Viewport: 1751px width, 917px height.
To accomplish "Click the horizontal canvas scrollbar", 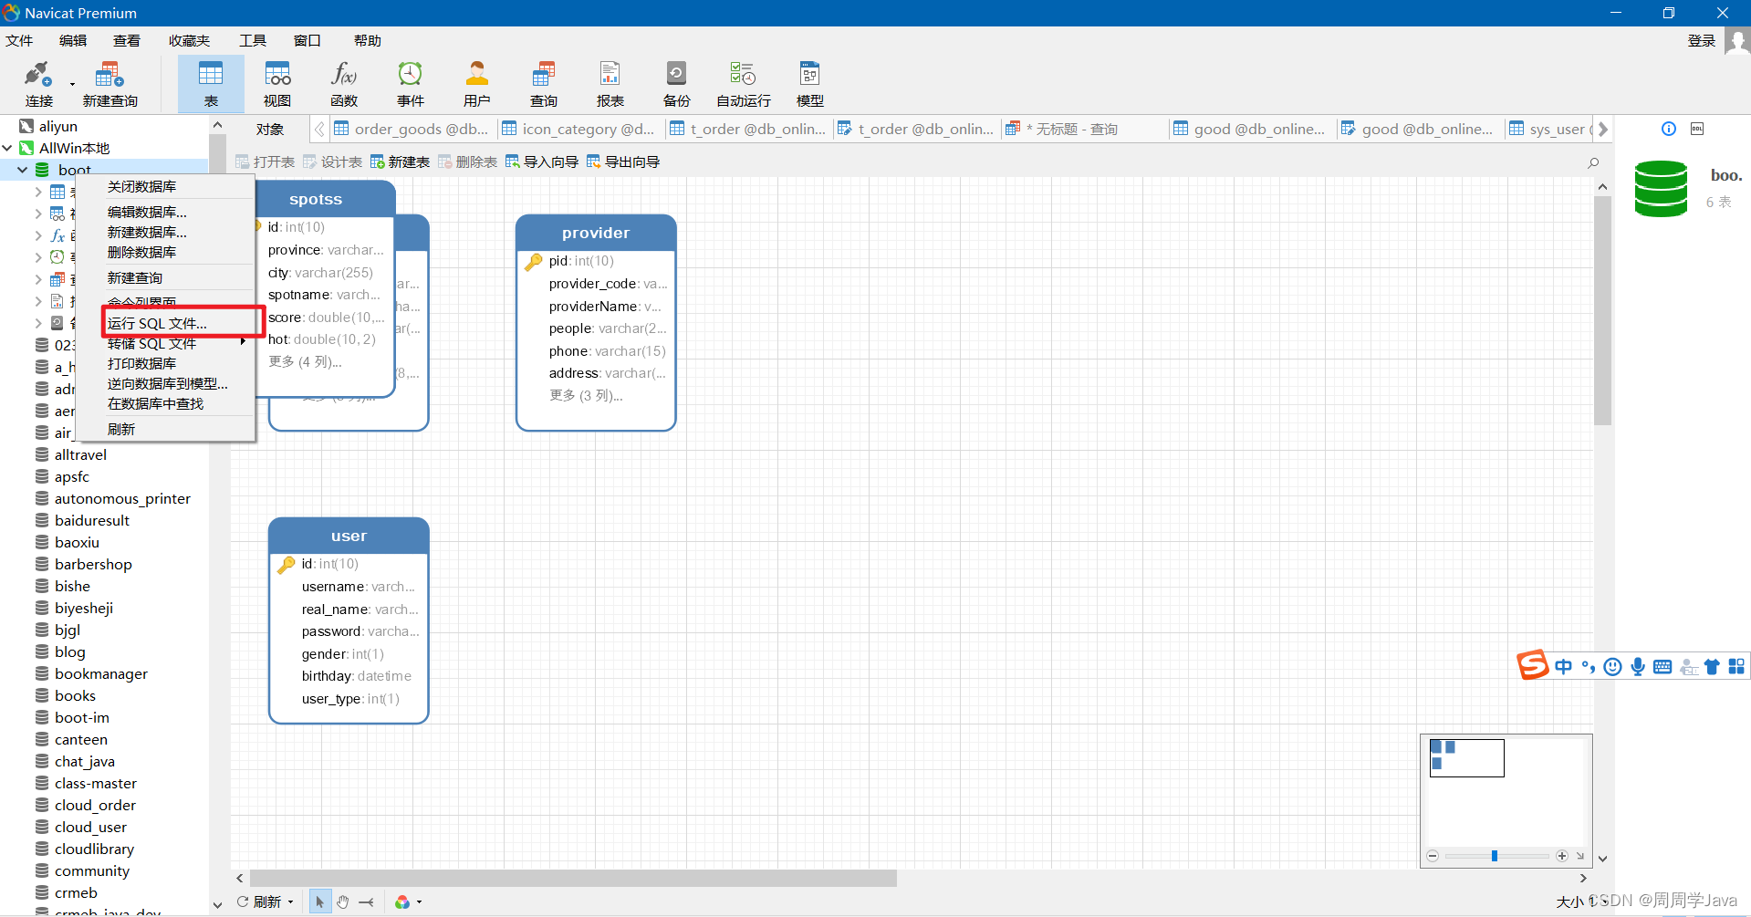I will 573,878.
